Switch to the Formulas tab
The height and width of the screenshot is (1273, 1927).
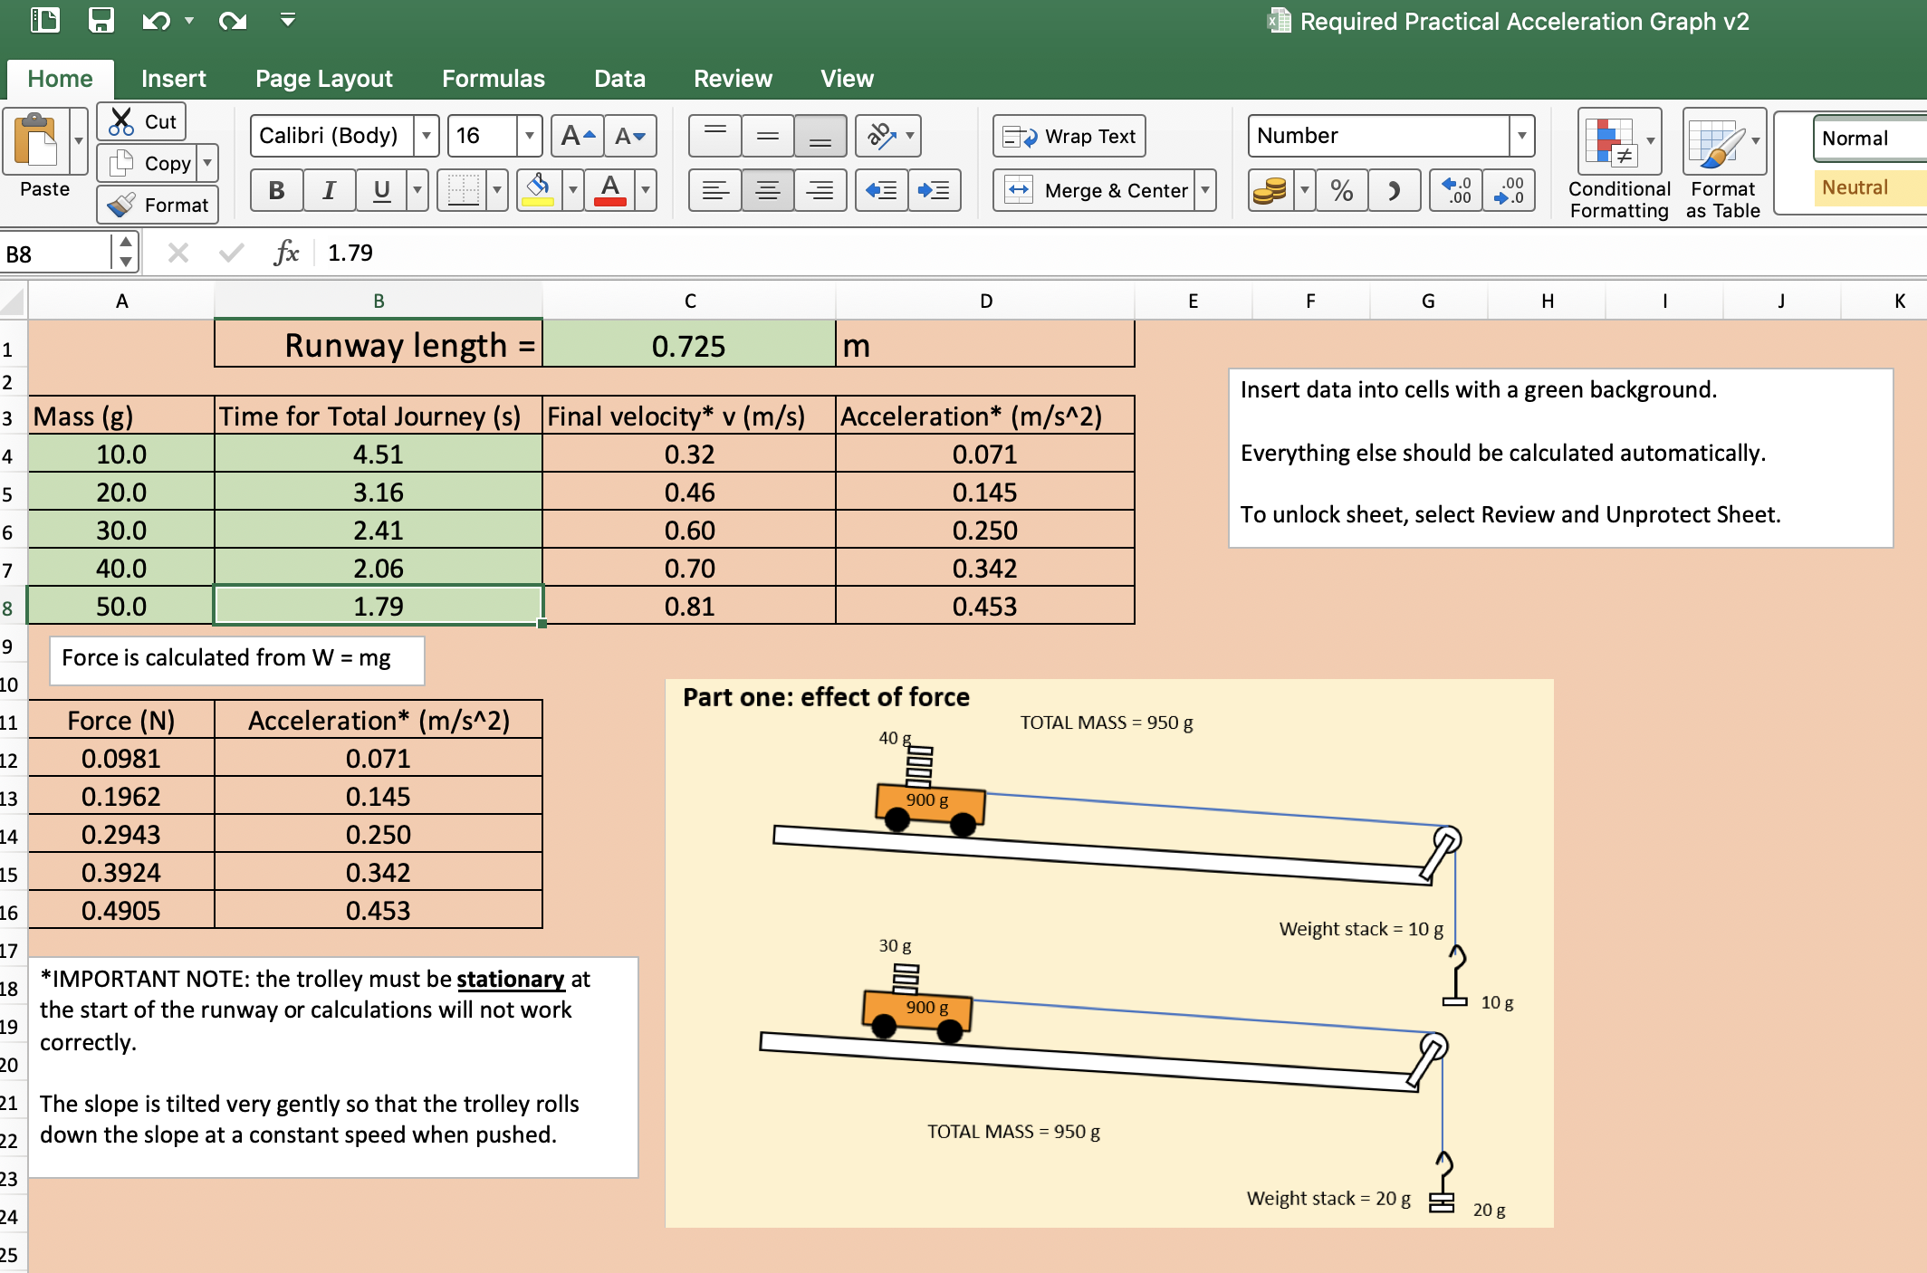point(493,79)
